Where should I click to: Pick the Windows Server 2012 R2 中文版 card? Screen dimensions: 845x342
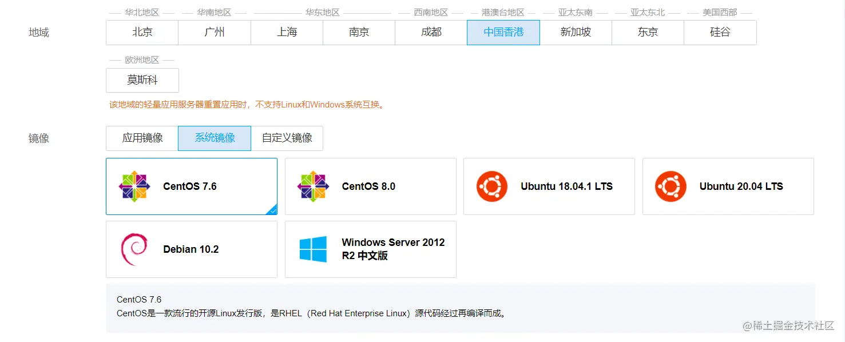[371, 249]
